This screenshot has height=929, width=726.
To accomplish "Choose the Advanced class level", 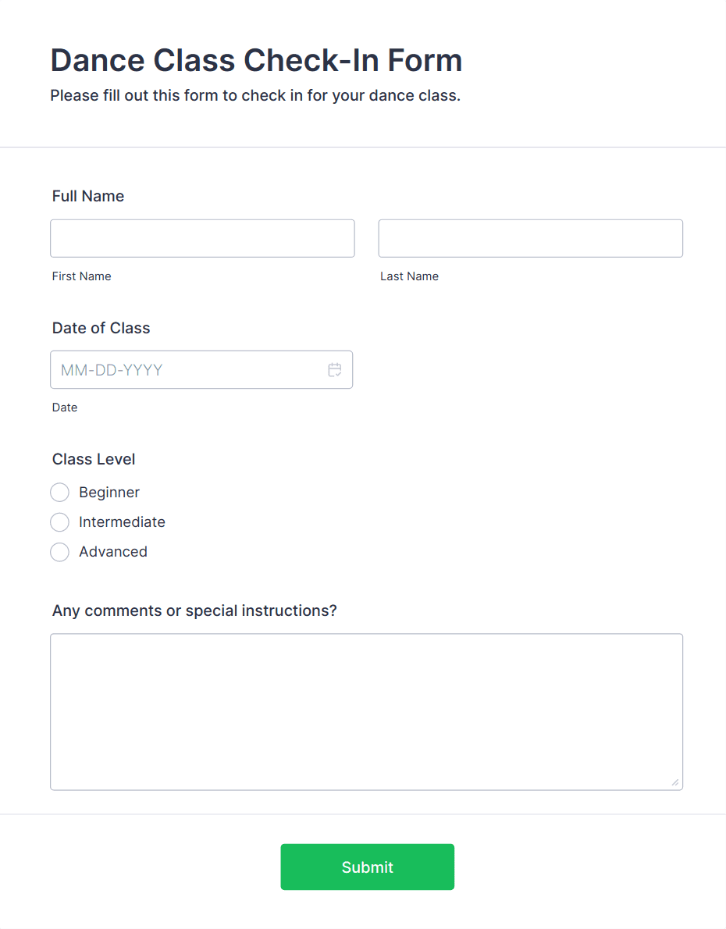I will (x=59, y=552).
